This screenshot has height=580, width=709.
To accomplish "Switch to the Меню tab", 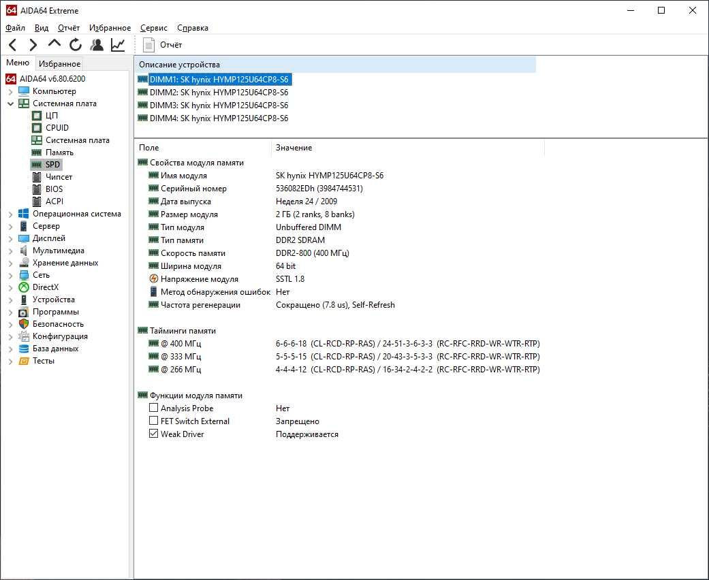I will (x=18, y=63).
